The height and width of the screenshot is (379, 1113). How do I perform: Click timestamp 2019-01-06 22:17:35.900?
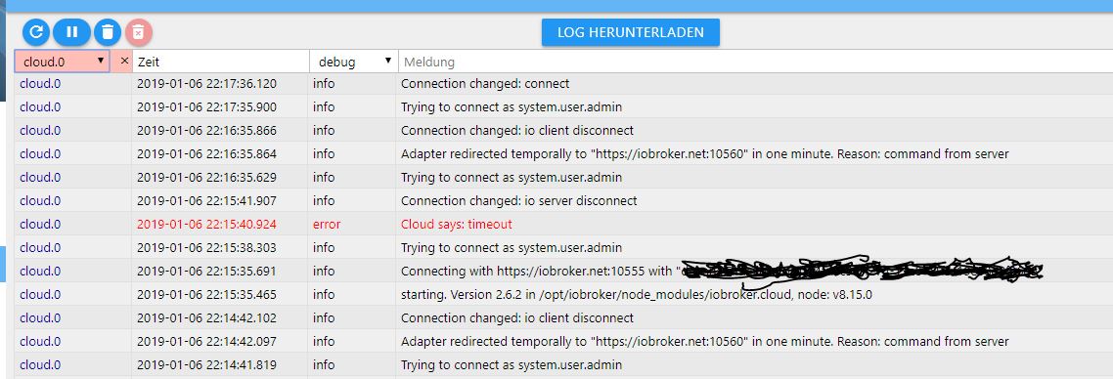[x=206, y=107]
